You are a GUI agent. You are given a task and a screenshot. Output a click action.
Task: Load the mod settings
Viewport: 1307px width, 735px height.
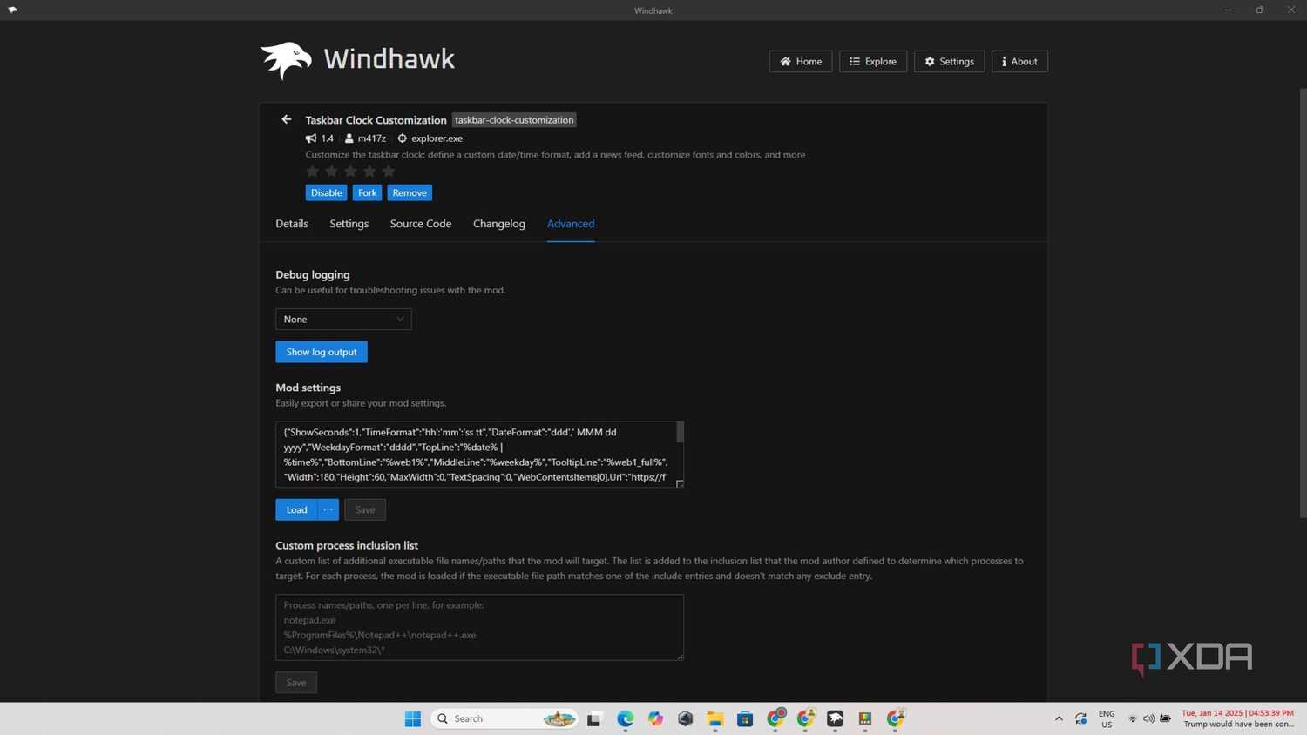click(296, 509)
